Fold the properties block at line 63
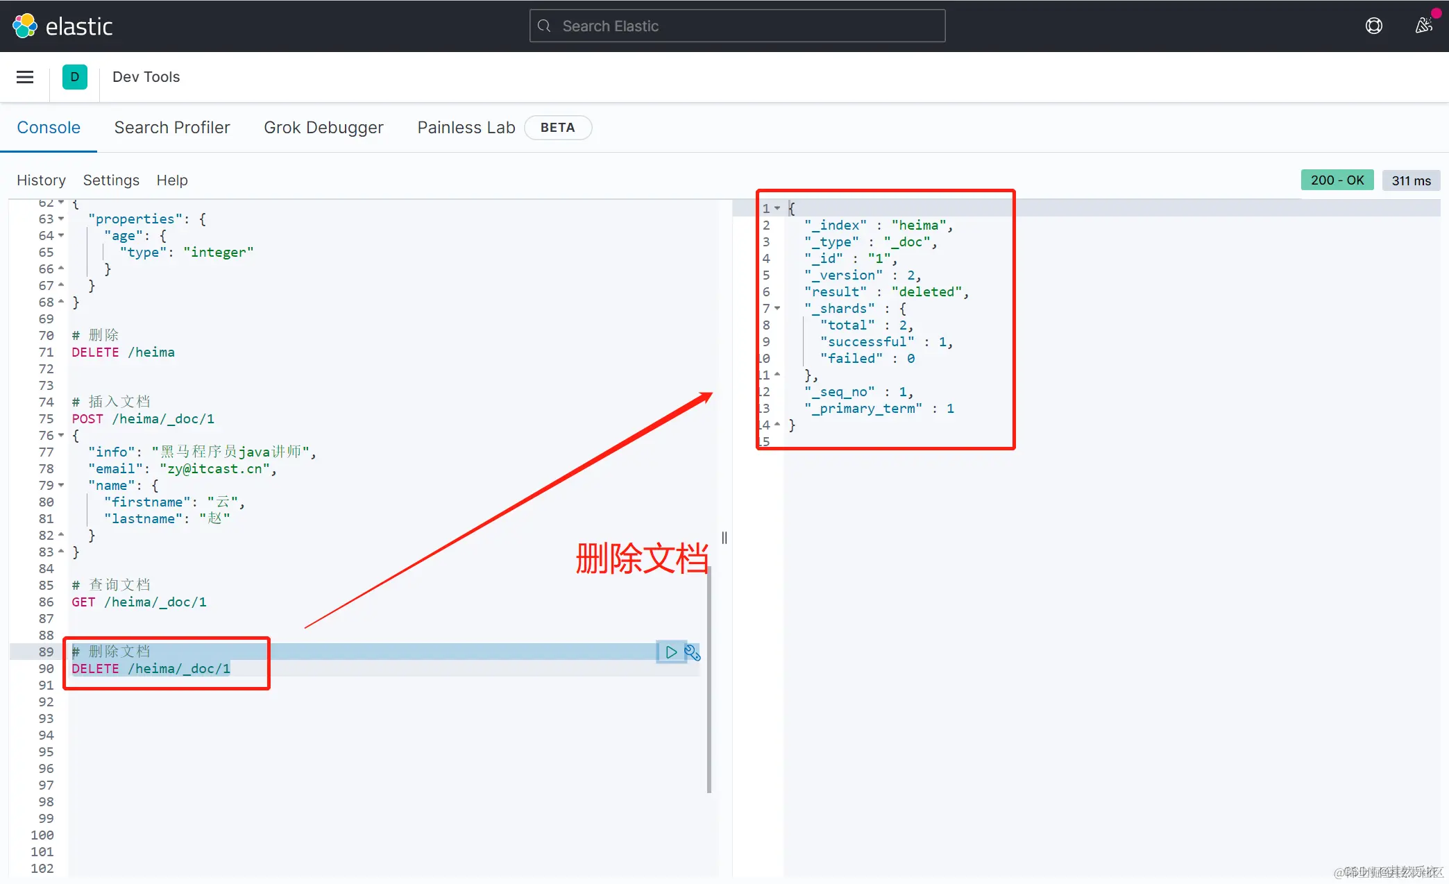1449x884 pixels. [62, 219]
